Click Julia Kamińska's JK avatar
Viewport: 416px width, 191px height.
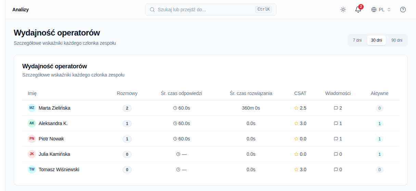coord(32,154)
